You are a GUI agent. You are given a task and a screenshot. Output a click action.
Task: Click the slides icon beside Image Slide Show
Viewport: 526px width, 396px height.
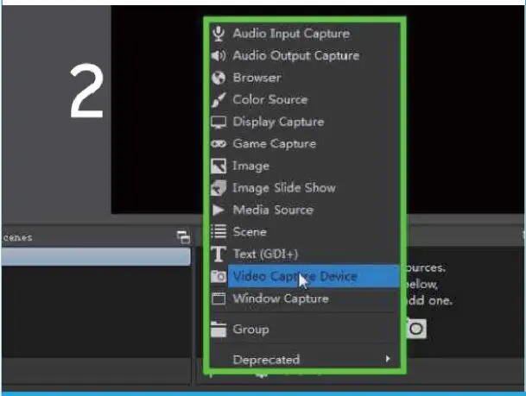tap(219, 188)
